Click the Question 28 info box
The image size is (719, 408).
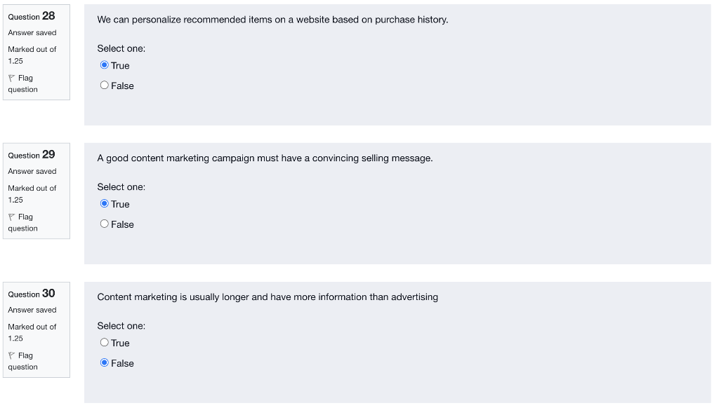click(36, 52)
